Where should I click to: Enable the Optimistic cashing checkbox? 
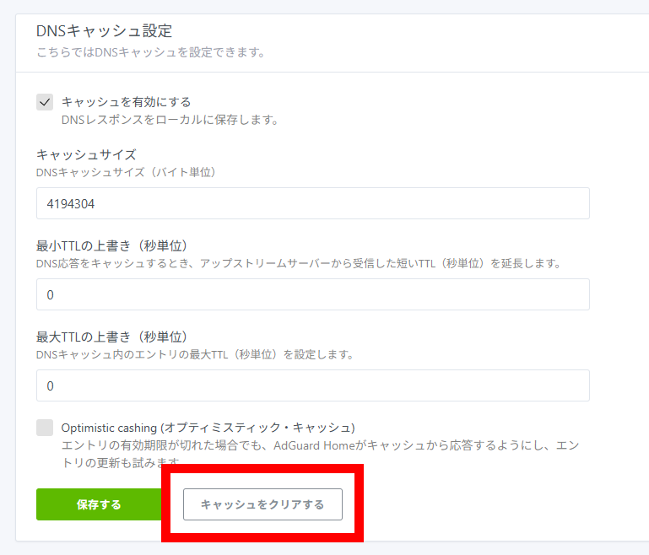(45, 428)
